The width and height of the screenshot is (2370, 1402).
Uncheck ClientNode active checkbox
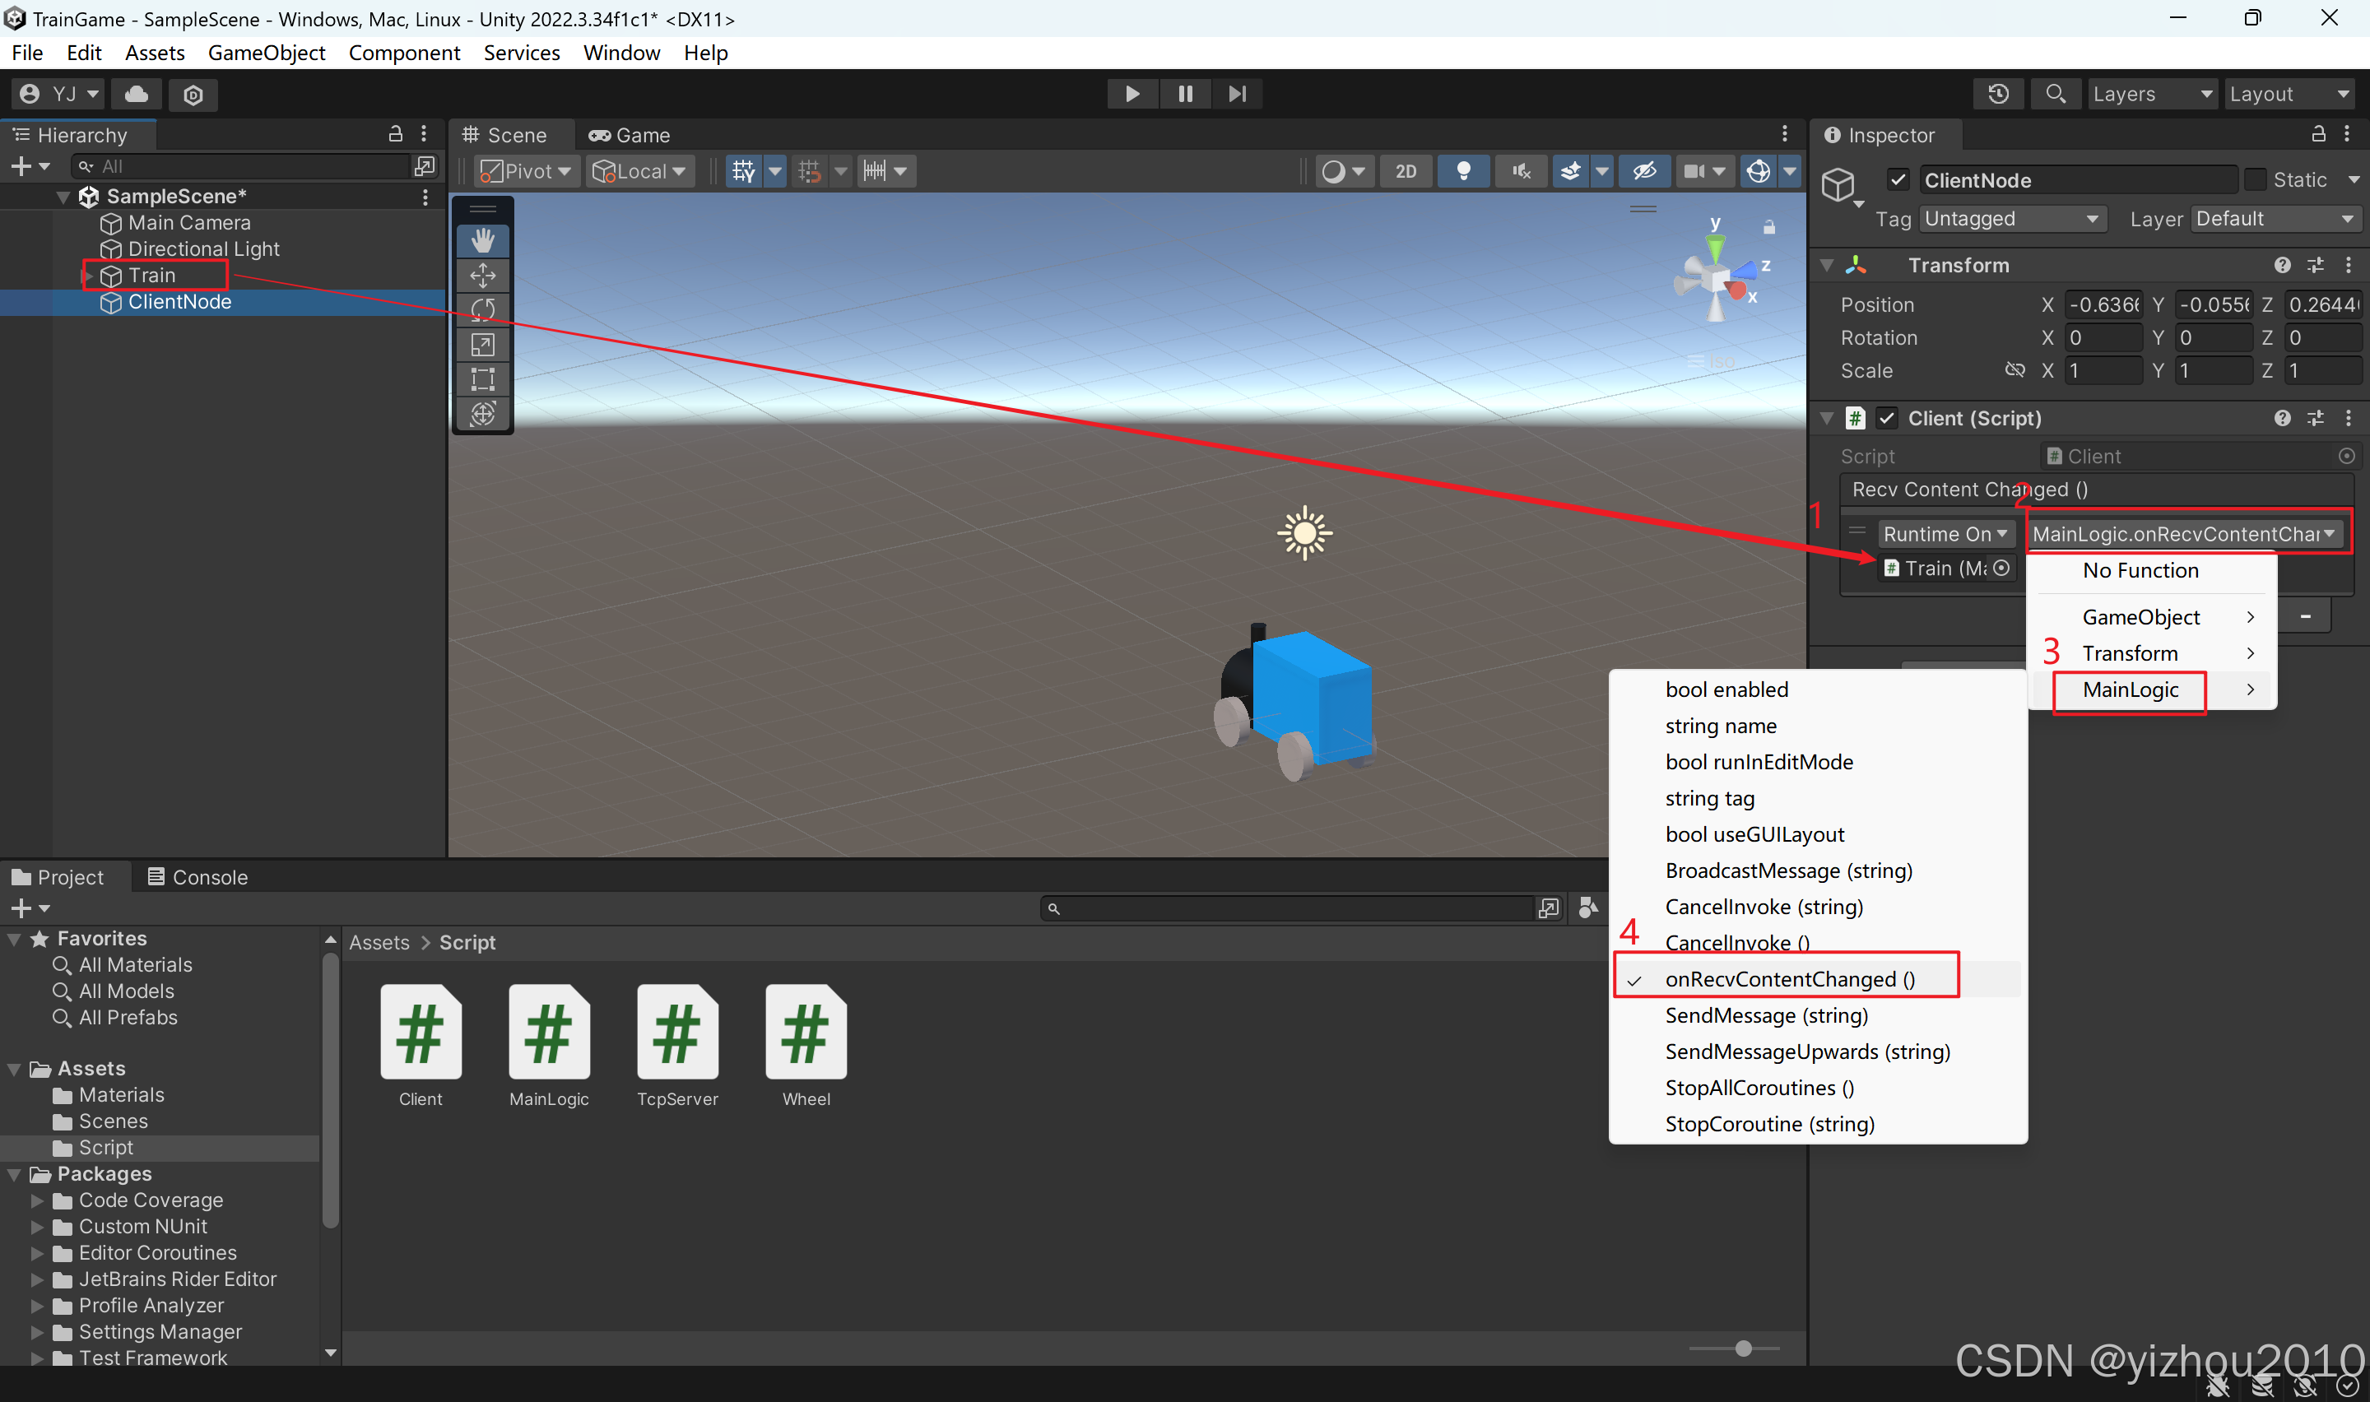(x=1898, y=179)
